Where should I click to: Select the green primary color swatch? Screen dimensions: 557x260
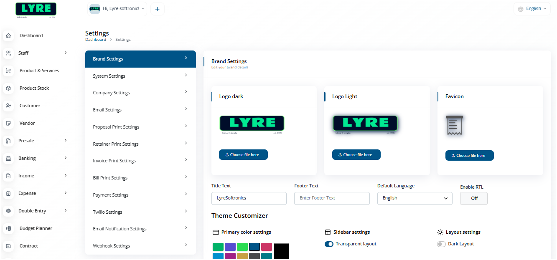218,247
